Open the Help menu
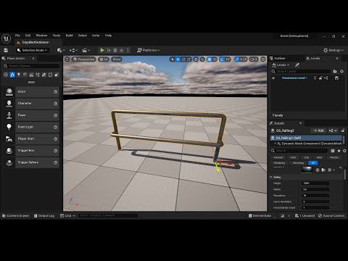 108,36
